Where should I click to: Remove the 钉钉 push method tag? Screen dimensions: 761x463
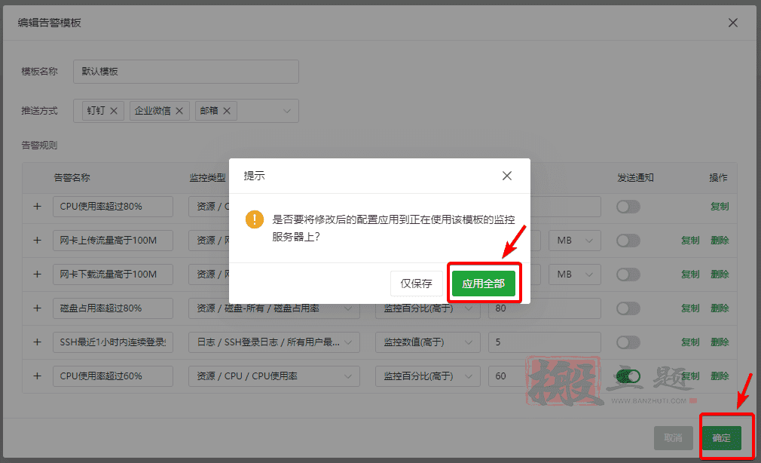[114, 111]
